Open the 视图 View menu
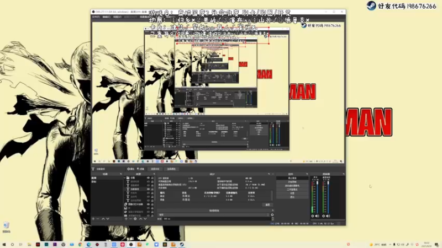Screen dimensions: 442x248 click(x=117, y=17)
